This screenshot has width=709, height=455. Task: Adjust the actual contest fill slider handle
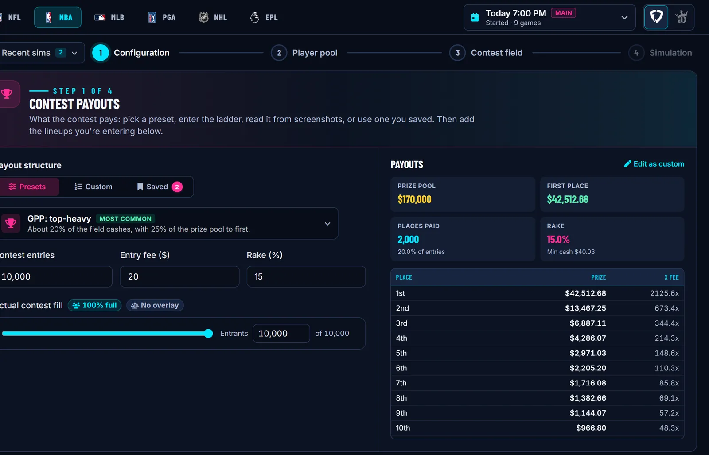208,334
